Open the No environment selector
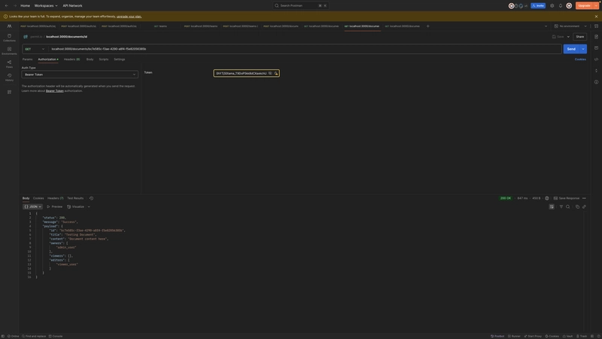This screenshot has width=602, height=339. tap(570, 26)
